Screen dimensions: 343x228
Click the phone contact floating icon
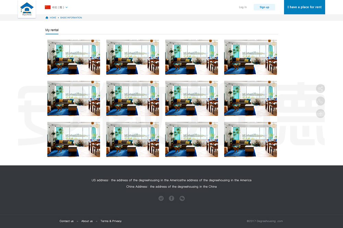click(320, 101)
